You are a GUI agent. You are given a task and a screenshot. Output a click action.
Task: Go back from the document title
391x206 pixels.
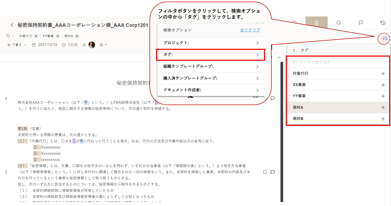pyautogui.click(x=12, y=25)
